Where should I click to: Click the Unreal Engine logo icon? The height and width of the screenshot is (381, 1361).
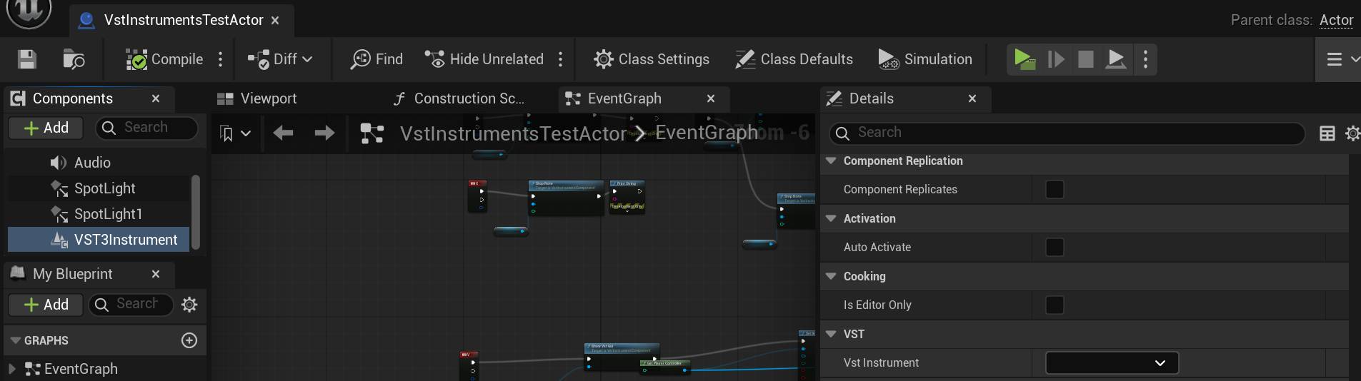point(29,12)
